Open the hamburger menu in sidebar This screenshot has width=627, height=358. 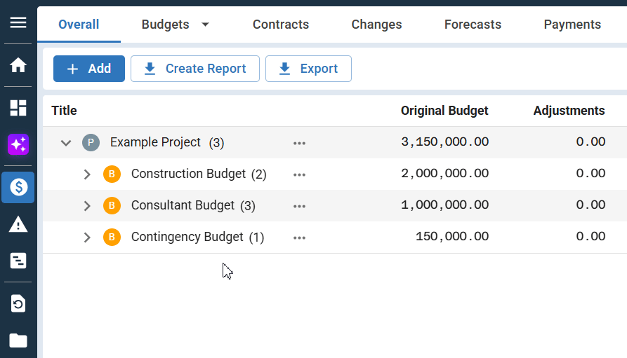coord(18,22)
